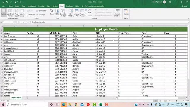Open a New Window
Screen dimensions: 190x107
(x=71, y=12)
